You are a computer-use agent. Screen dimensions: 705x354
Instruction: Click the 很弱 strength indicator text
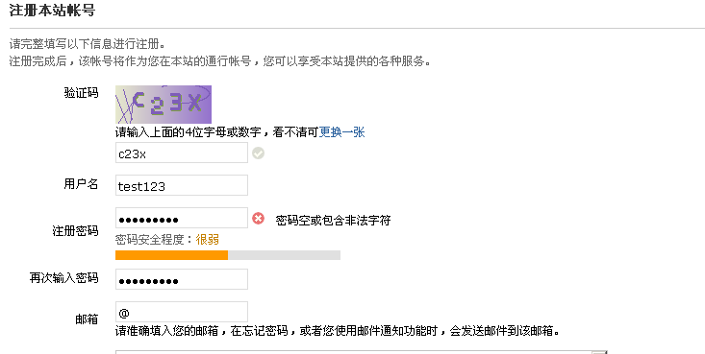(x=208, y=240)
